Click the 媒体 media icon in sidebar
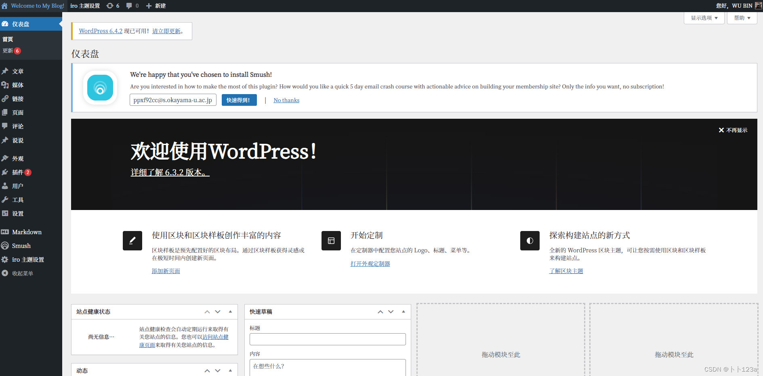Screen dimensions: 763x376 (5, 85)
